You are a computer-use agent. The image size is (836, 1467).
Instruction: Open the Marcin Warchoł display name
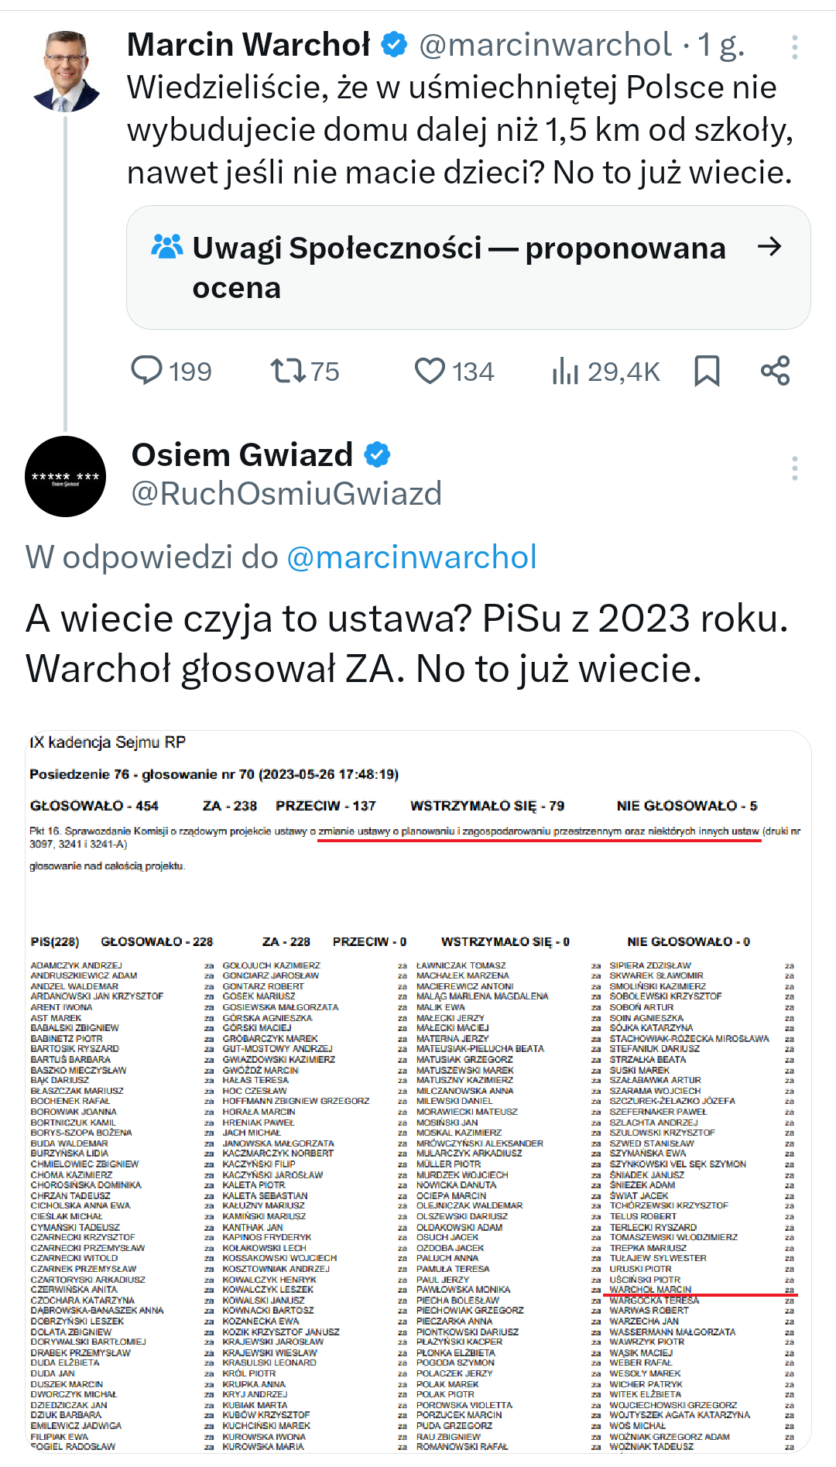[x=248, y=45]
